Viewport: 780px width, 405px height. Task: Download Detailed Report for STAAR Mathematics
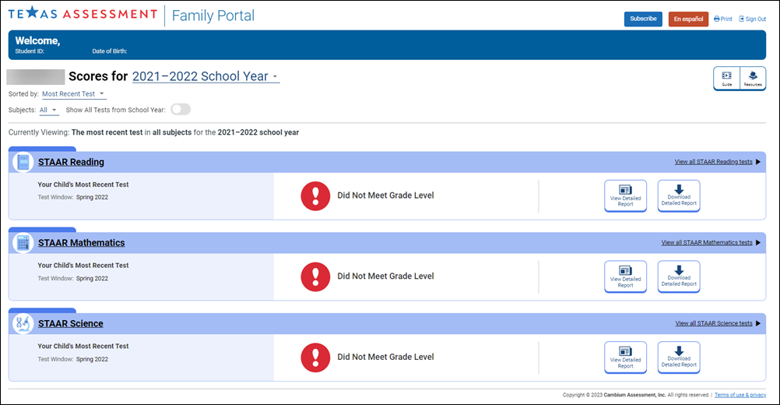(x=679, y=276)
